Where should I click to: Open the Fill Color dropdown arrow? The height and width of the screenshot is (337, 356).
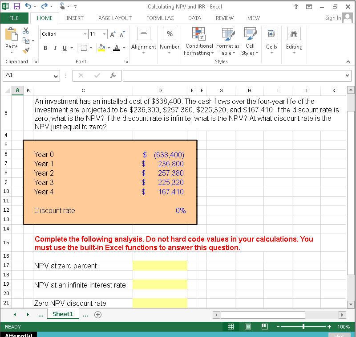(x=109, y=48)
